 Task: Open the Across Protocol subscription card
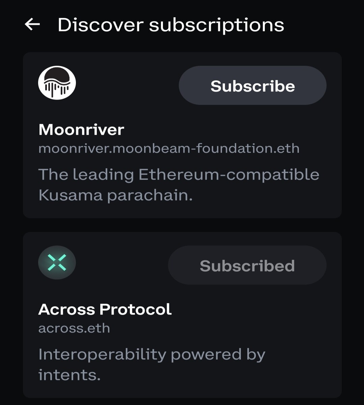[182, 315]
